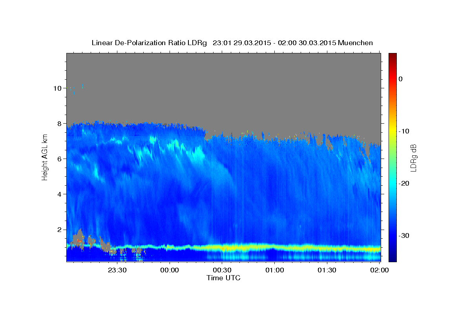471x314 pixels.
Task: Click the colorbar value -20
Action: pyautogui.click(x=404, y=183)
